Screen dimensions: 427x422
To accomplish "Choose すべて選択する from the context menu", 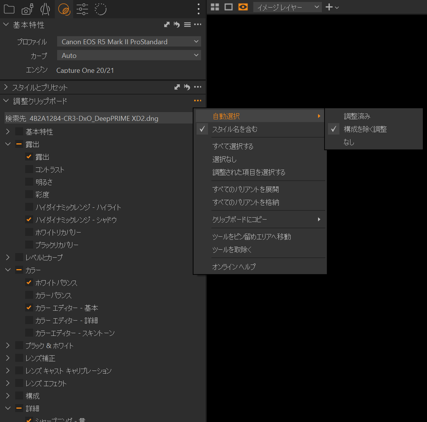I will [233, 147].
